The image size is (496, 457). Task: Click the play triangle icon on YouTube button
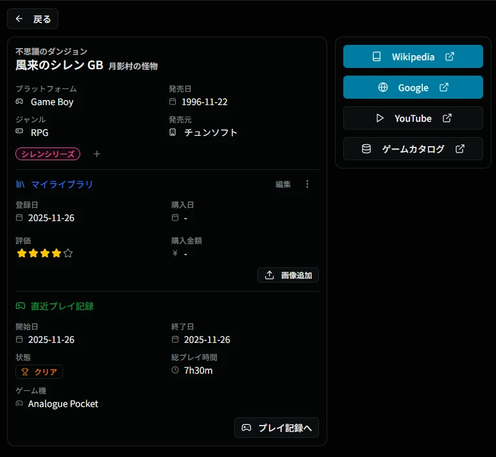tap(380, 118)
